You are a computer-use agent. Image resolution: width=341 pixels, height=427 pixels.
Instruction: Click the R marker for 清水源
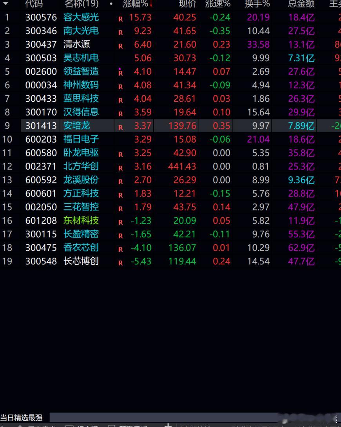pos(121,46)
